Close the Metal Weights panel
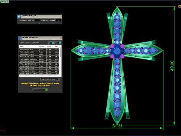The width and height of the screenshot is (181, 136). click(61, 38)
